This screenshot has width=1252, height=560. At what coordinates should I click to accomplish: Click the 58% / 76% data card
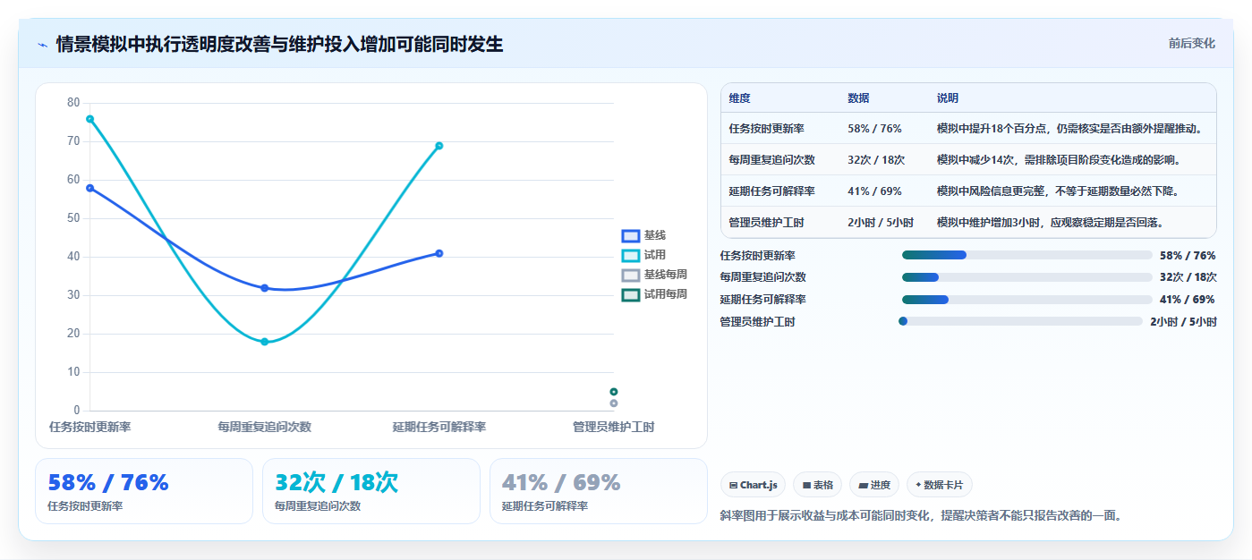(x=144, y=491)
